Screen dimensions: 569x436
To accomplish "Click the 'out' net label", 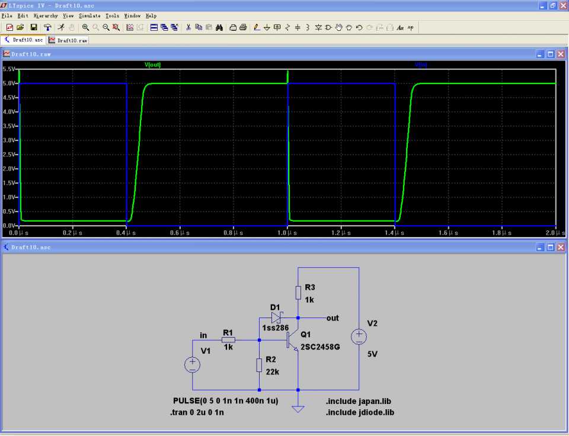I will coord(333,318).
